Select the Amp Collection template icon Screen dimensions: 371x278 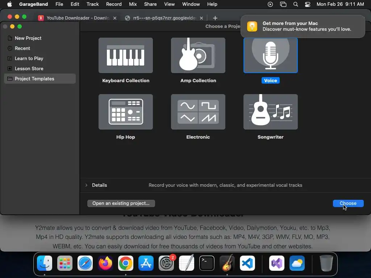(x=198, y=55)
